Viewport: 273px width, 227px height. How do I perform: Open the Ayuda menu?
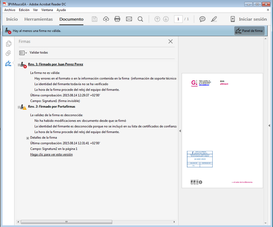point(61,10)
